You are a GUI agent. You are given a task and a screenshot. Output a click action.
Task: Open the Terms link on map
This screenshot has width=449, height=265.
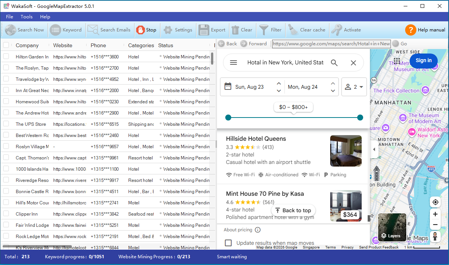coord(331,247)
